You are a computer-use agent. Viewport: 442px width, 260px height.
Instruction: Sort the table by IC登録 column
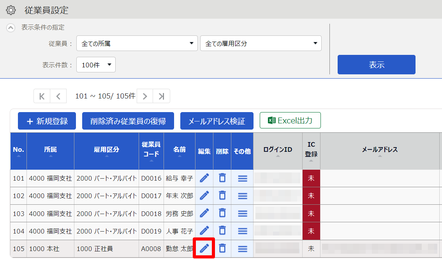tap(311, 151)
